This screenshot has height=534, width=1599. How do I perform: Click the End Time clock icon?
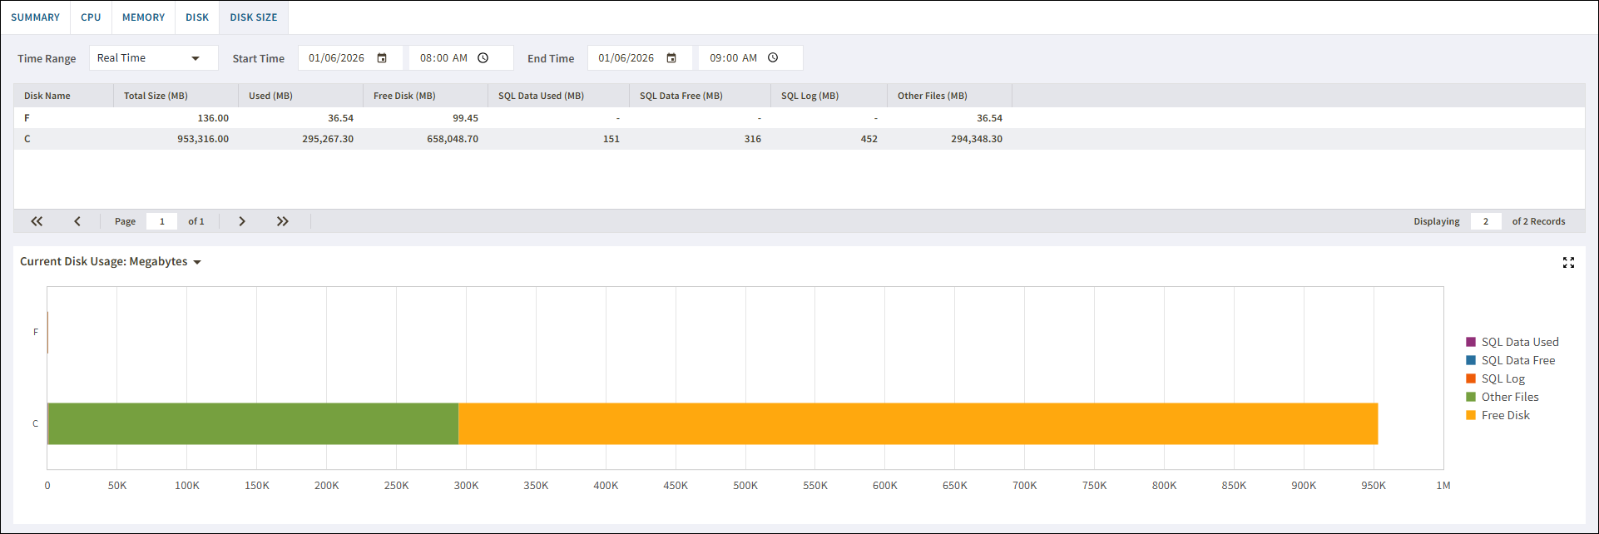click(773, 58)
